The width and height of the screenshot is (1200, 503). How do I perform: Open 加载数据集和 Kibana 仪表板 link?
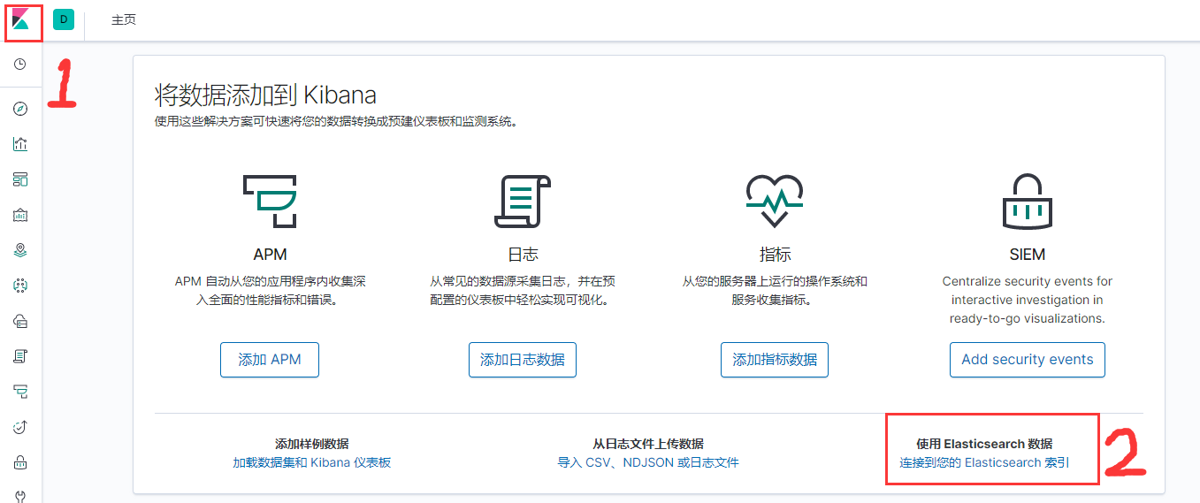tap(312, 462)
